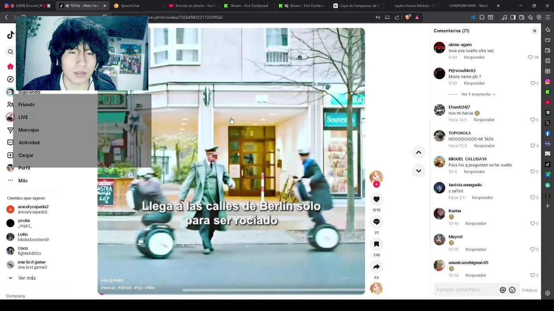Open the video options three-dot menu

[357, 35]
